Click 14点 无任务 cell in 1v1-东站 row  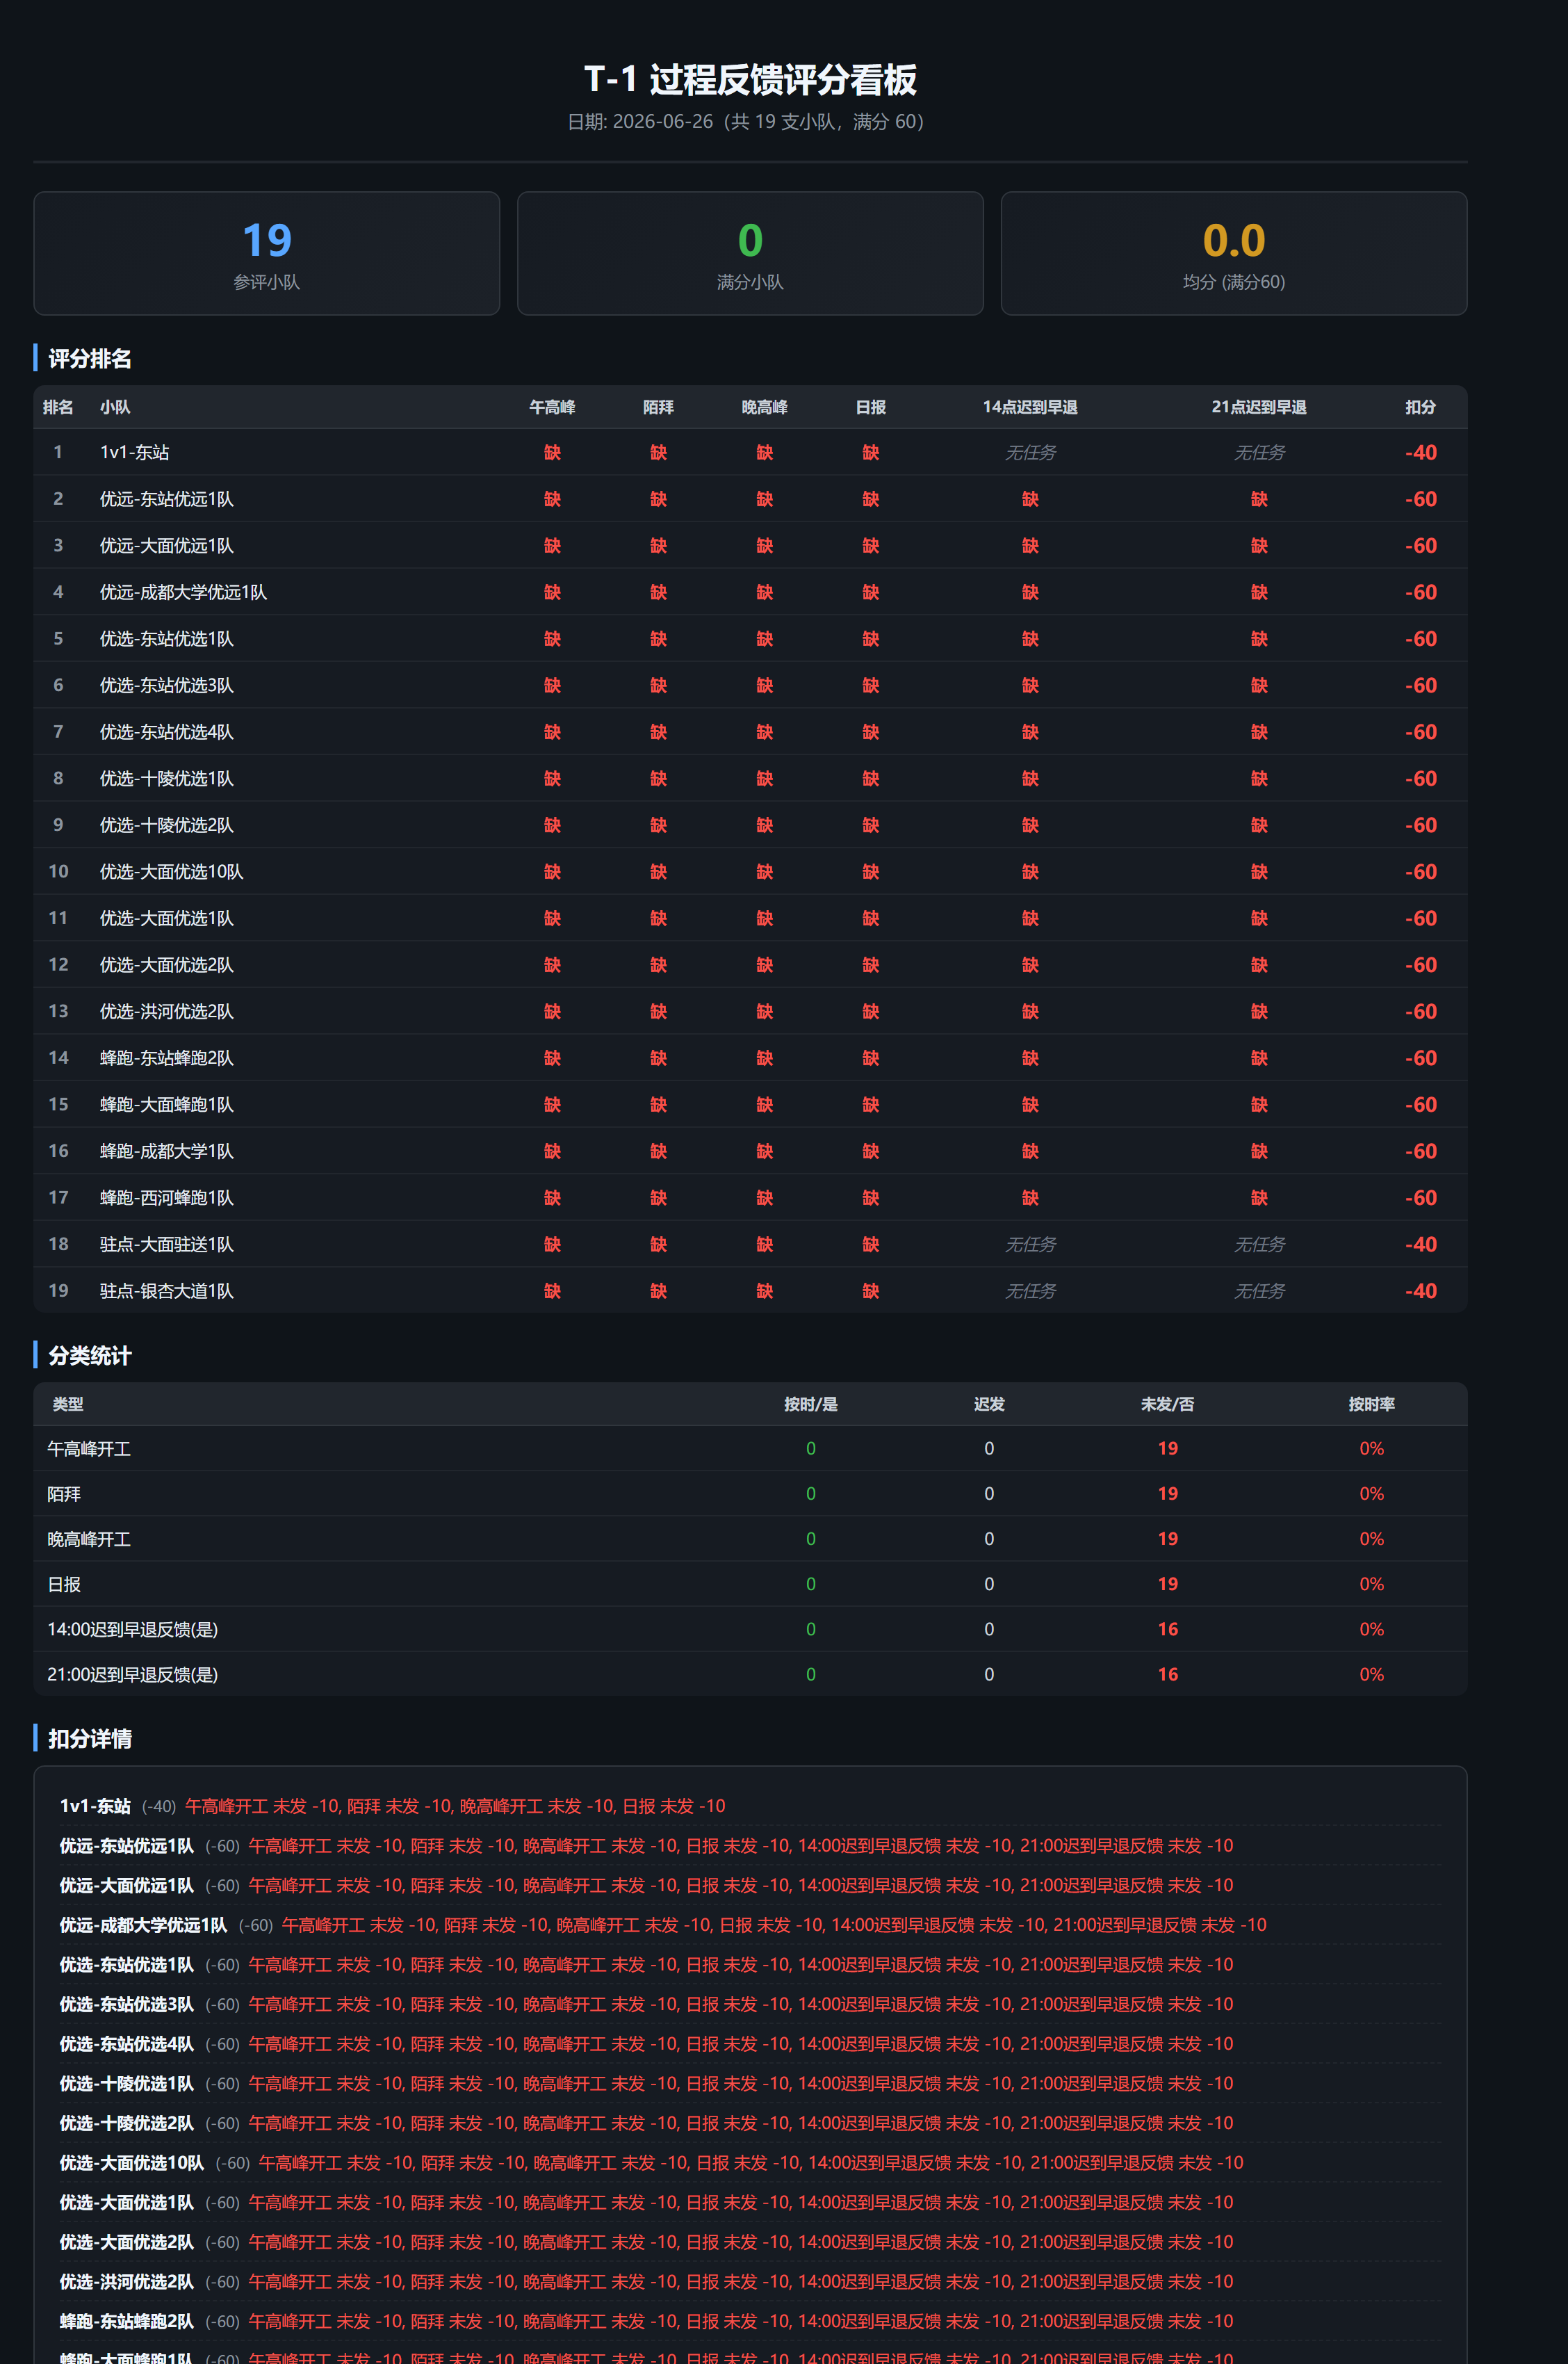(x=1030, y=452)
